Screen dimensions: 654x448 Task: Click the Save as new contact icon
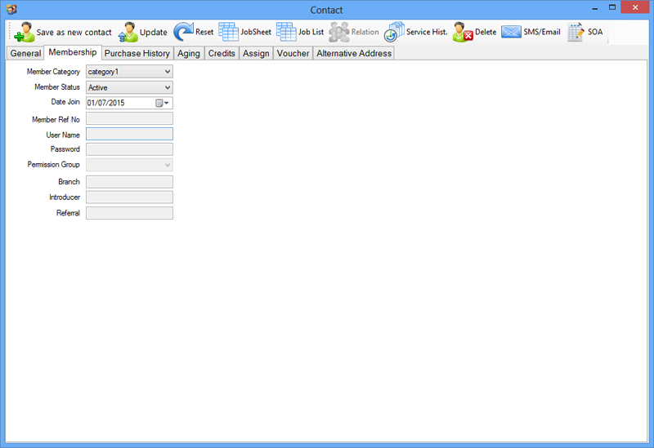[25, 32]
